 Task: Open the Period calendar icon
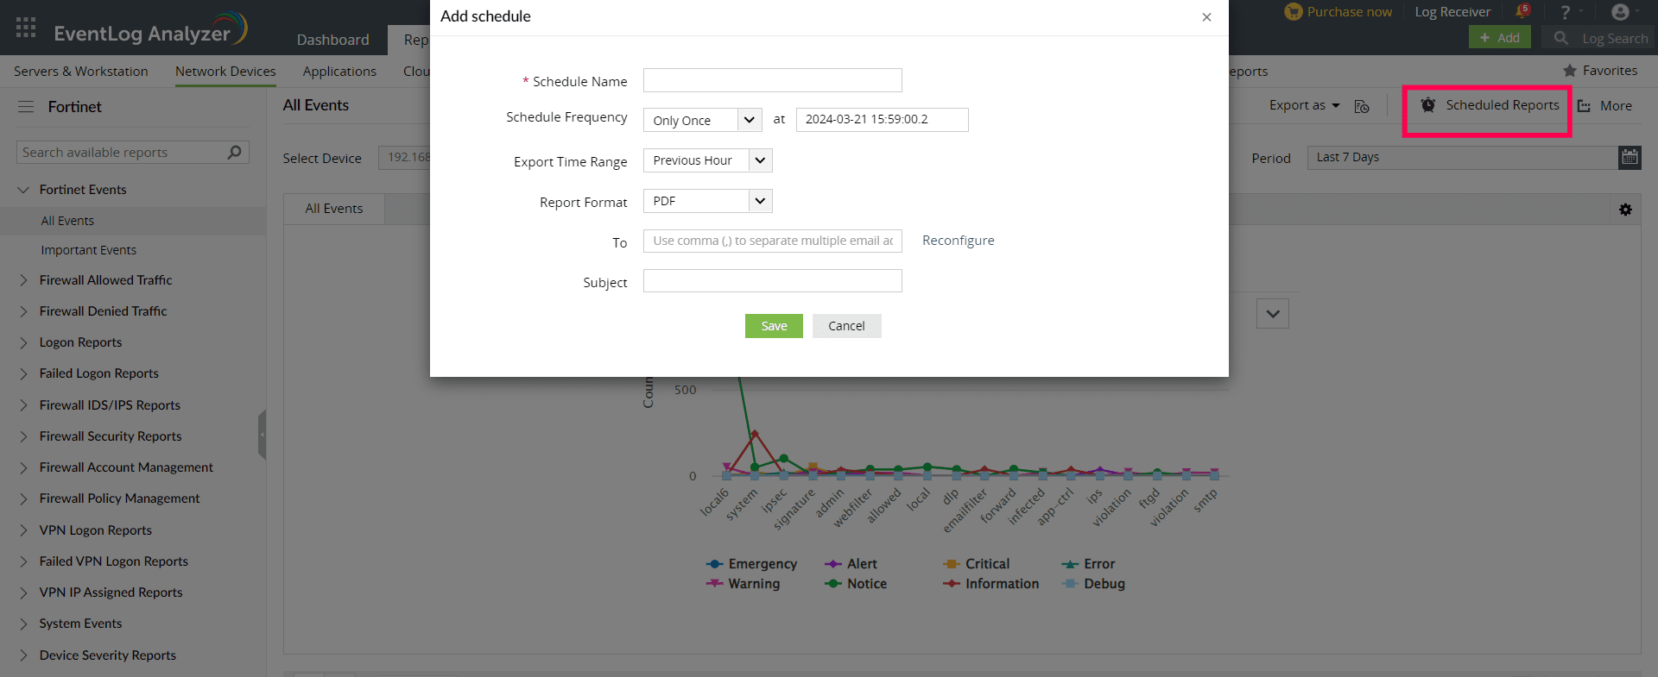pos(1630,157)
